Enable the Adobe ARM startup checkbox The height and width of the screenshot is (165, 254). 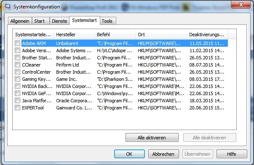coord(17,43)
